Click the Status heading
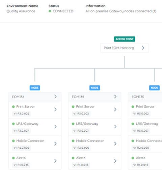Viewport: 162px width, 178px height. [54, 6]
